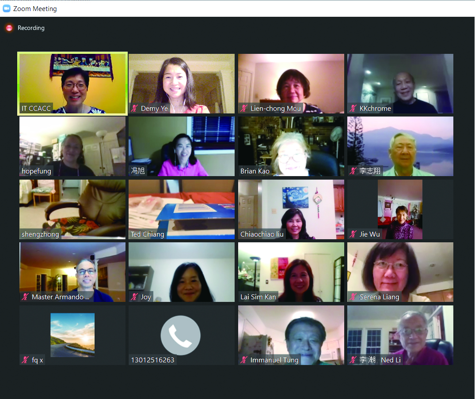Select Brian Kao's video tile

pos(291,147)
